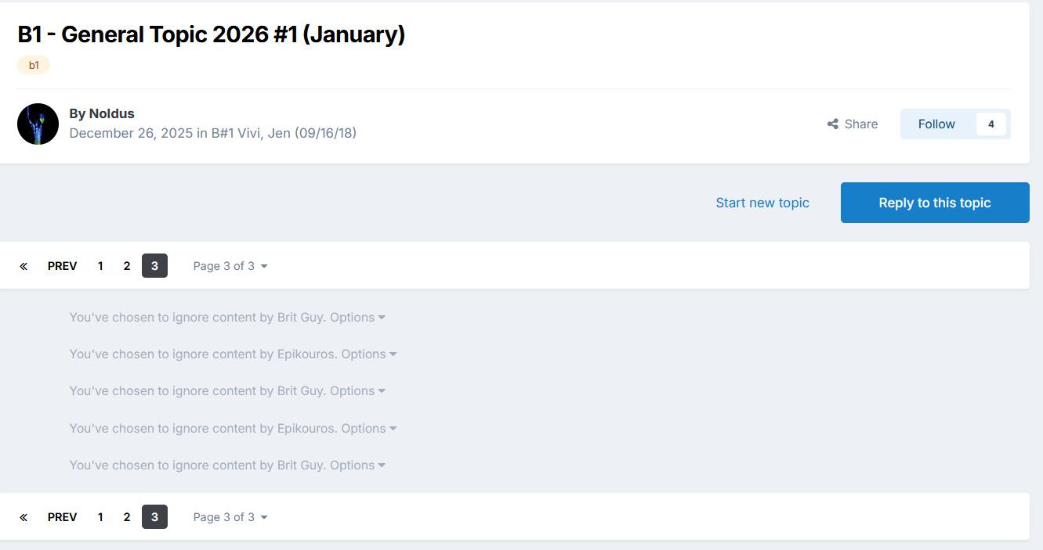Follow this topic
Viewport: 1043px width, 550px height.
936,124
